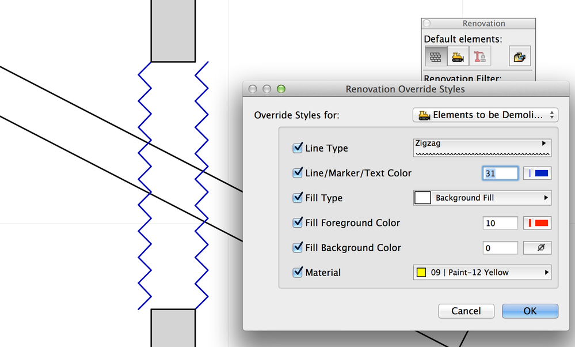Select the bulldozer Demolition default element icon
575x347 pixels.
click(x=457, y=56)
